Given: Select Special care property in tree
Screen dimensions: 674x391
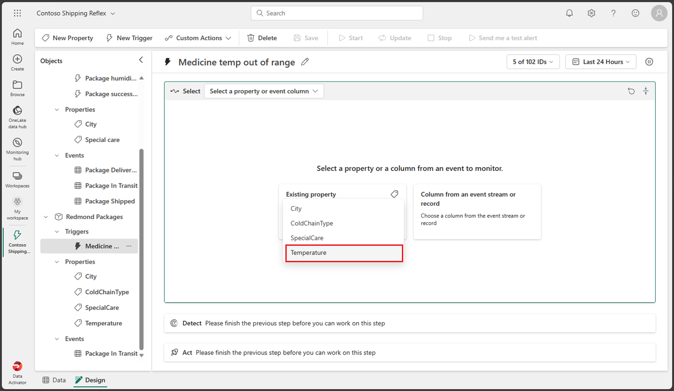Looking at the screenshot, I should [x=97, y=140].
